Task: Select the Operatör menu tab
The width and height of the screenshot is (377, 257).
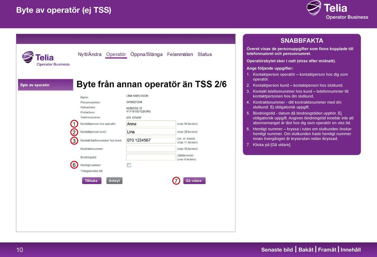Action: tap(116, 54)
